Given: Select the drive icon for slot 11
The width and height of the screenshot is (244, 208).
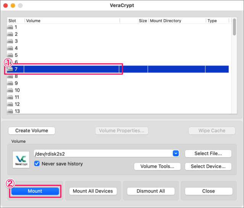Looking at the screenshot, I should click(x=10, y=97).
